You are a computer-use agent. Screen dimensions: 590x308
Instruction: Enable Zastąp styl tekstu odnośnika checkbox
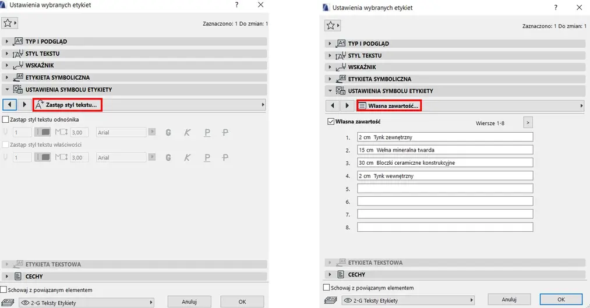(x=6, y=119)
